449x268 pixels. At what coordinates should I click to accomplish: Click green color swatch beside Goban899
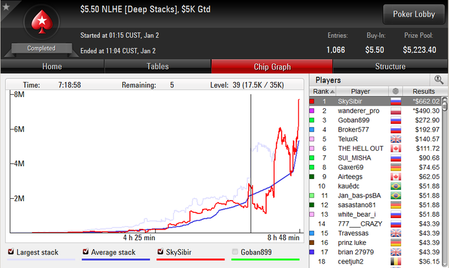312,121
